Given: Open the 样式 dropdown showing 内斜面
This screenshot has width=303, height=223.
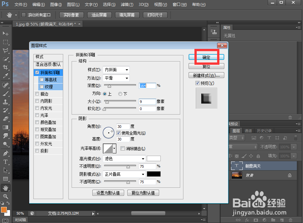Looking at the screenshot, I should click(x=116, y=69).
